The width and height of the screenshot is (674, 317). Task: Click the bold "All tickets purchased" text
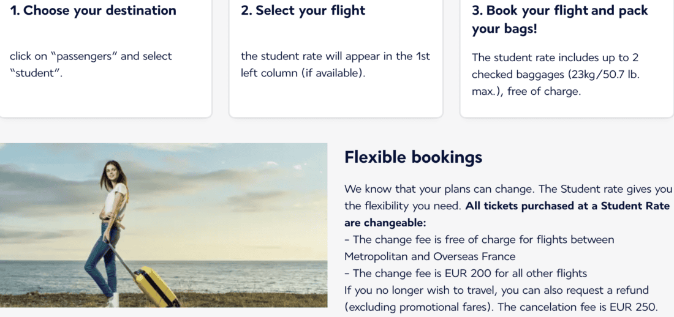tap(567, 206)
